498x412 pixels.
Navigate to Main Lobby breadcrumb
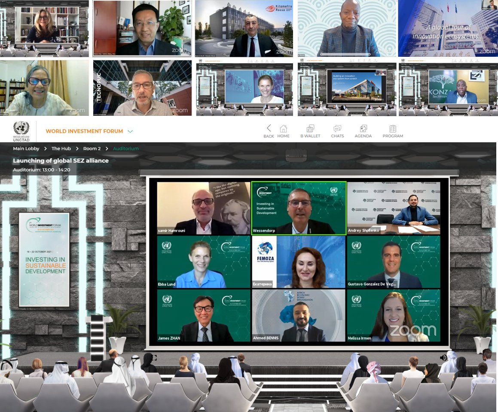pyautogui.click(x=26, y=148)
